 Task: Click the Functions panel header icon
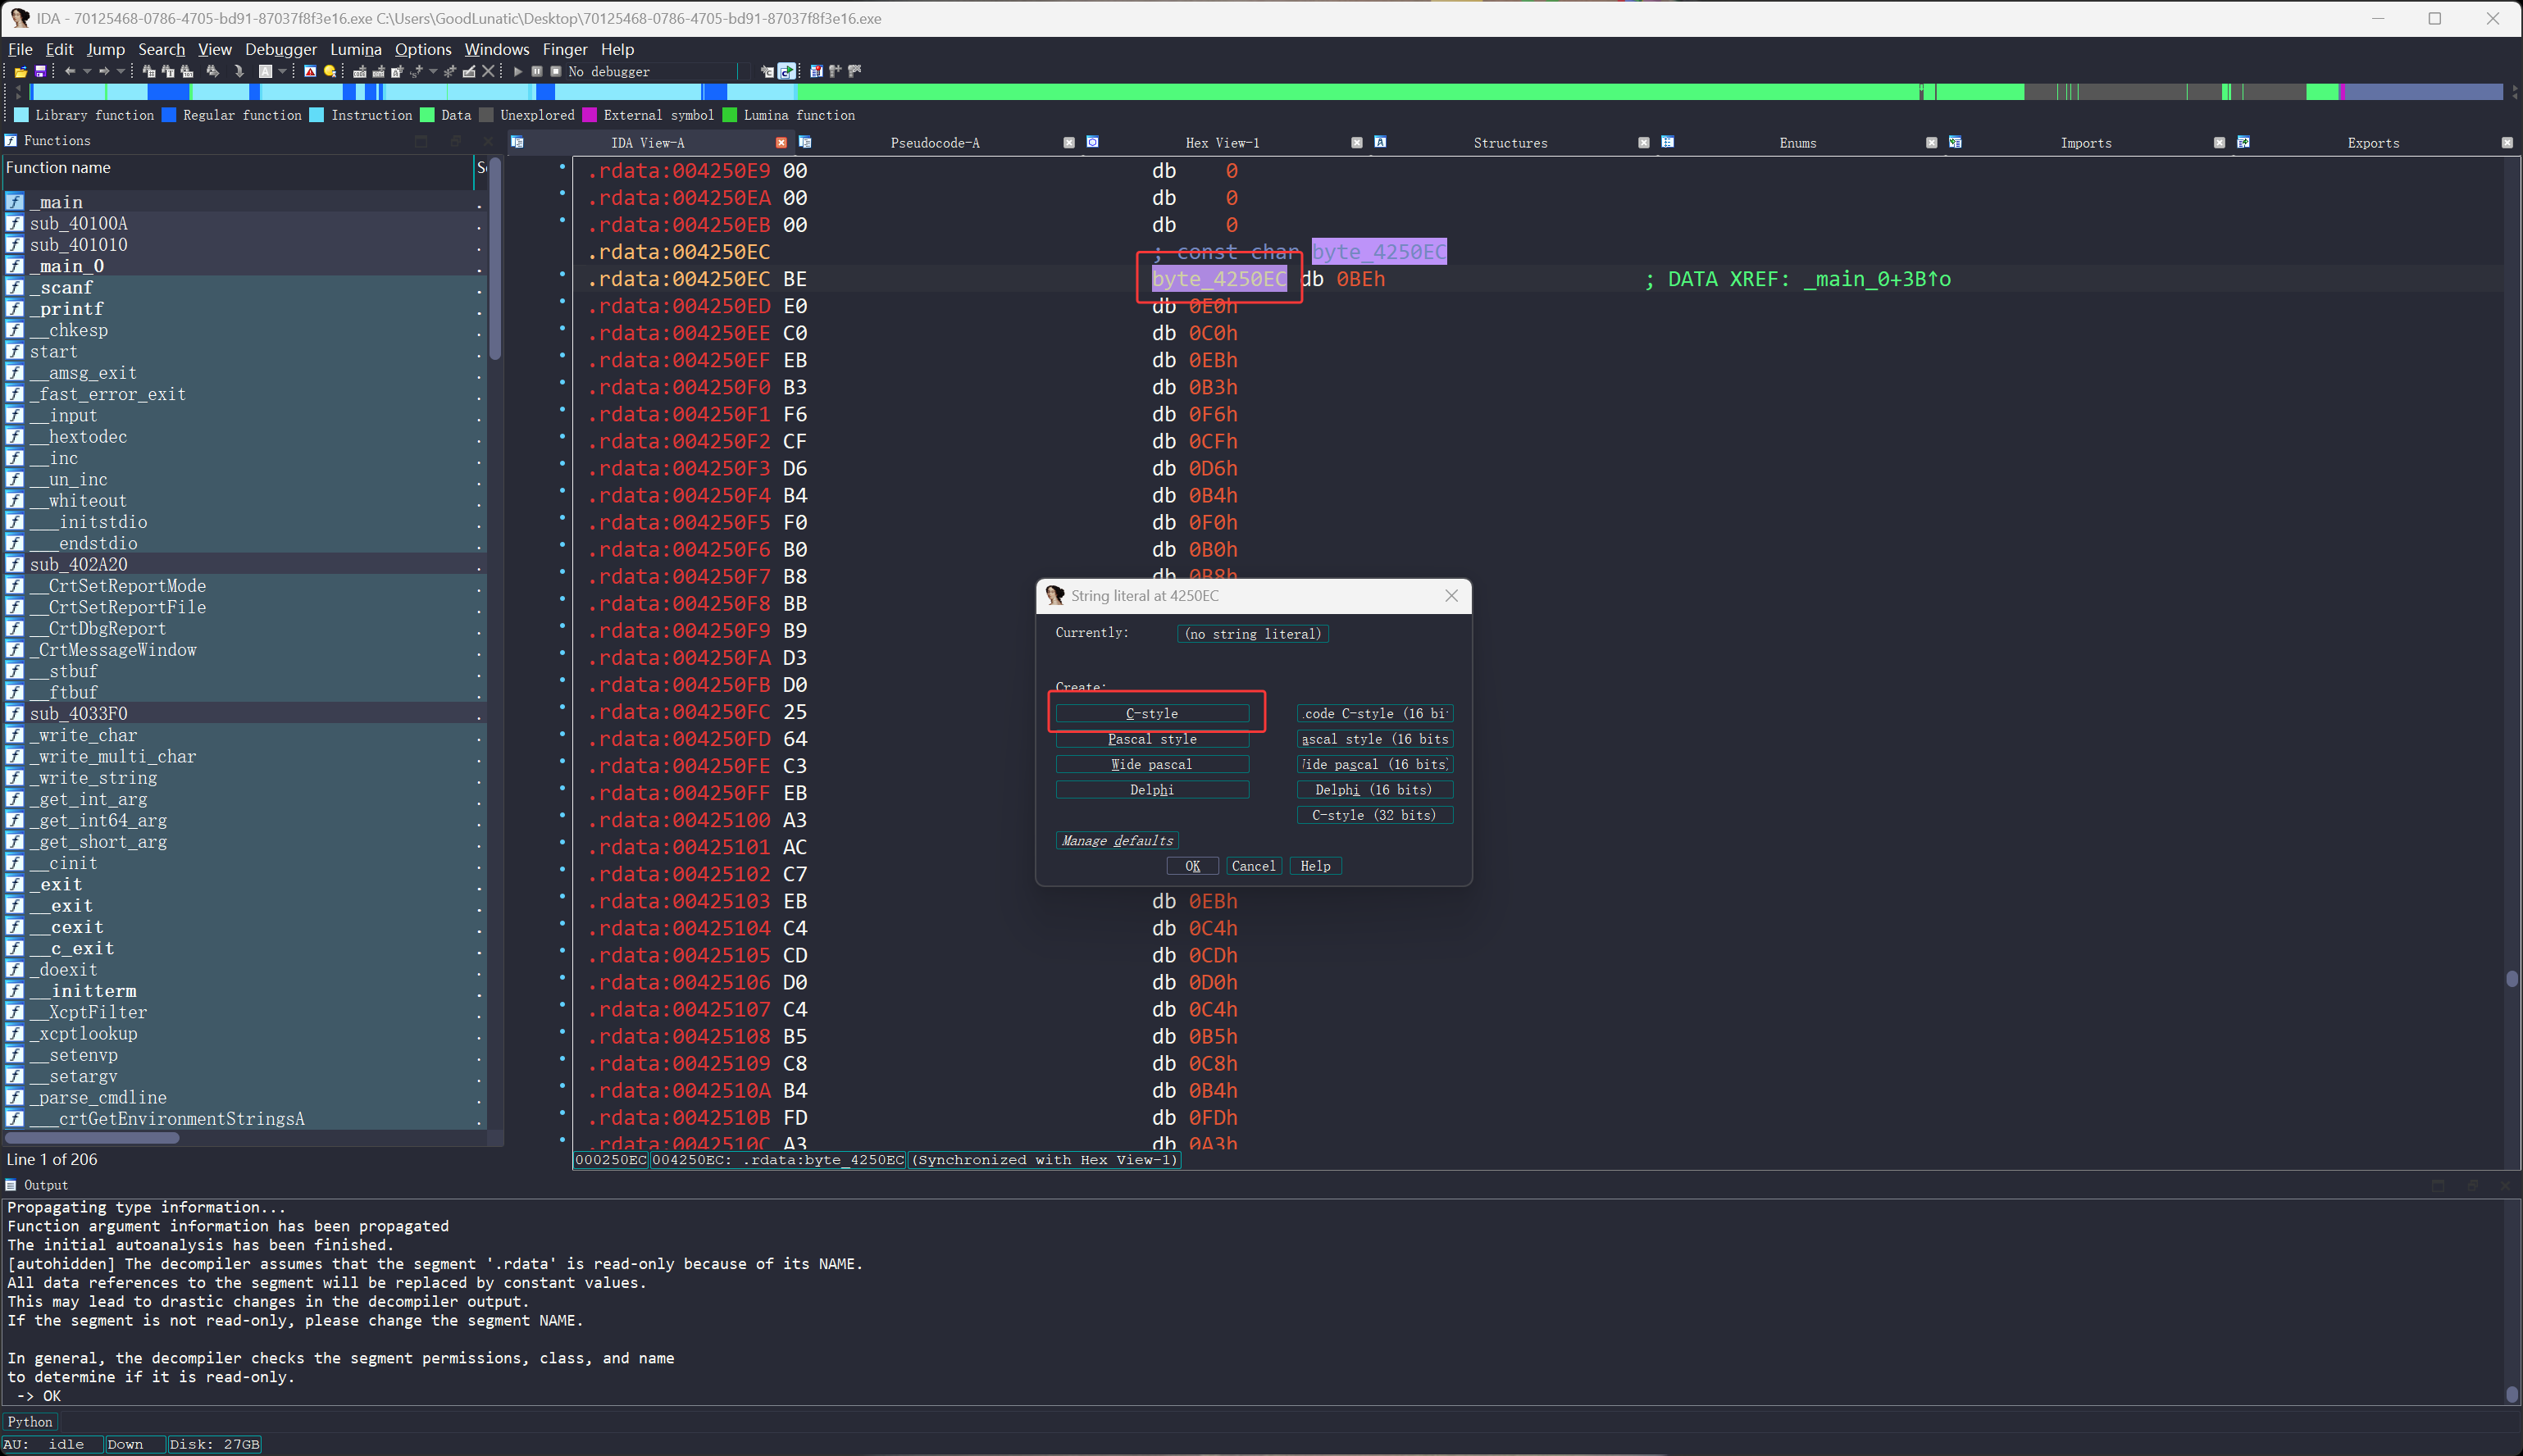coord(11,140)
